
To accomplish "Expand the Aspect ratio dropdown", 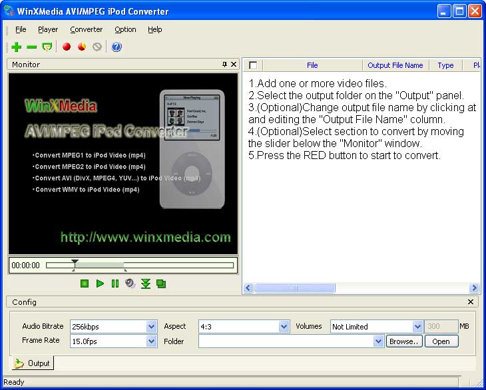I will (284, 327).
